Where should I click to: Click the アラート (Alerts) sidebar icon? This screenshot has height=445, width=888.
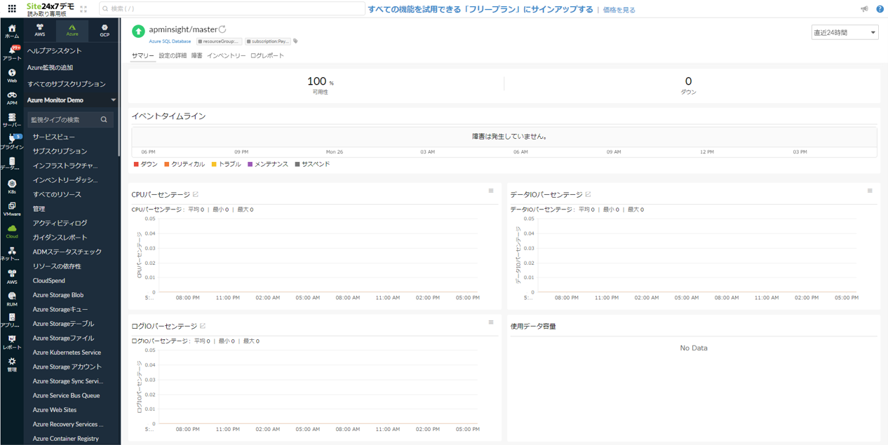point(11,51)
